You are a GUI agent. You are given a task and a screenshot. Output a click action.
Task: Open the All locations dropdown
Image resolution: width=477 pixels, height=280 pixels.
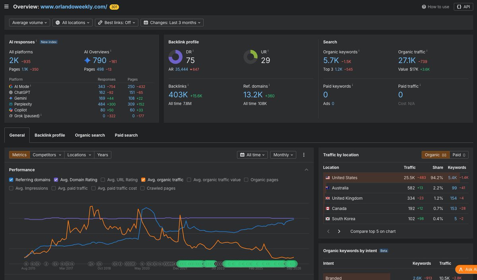(x=73, y=23)
